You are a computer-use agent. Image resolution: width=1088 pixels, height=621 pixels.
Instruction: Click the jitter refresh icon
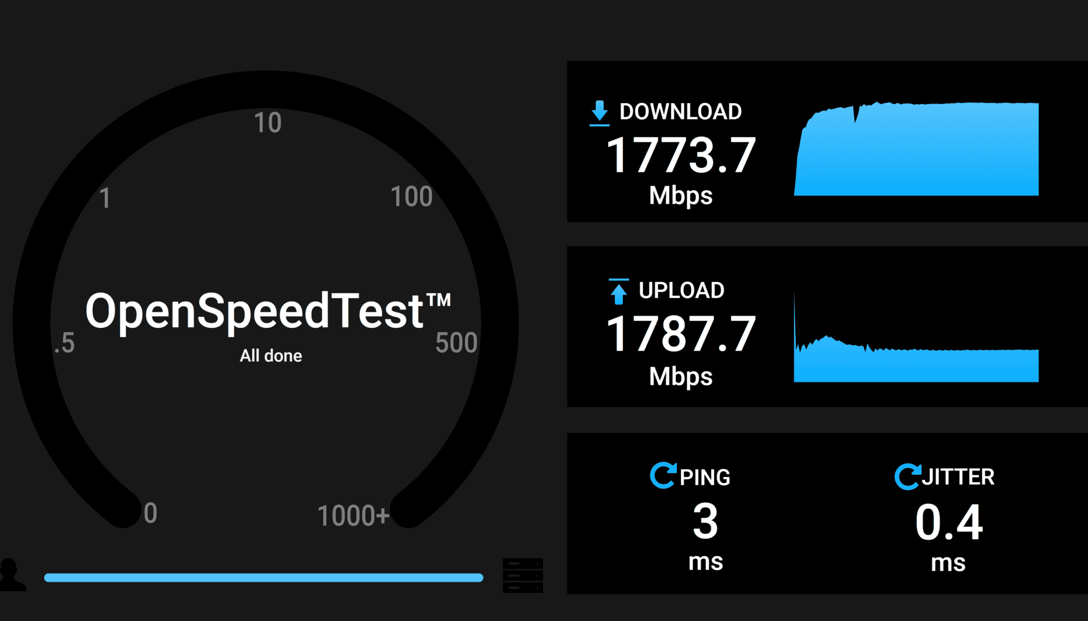tap(908, 477)
